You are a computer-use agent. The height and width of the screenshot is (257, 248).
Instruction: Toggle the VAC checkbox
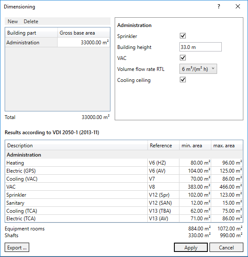(183, 58)
